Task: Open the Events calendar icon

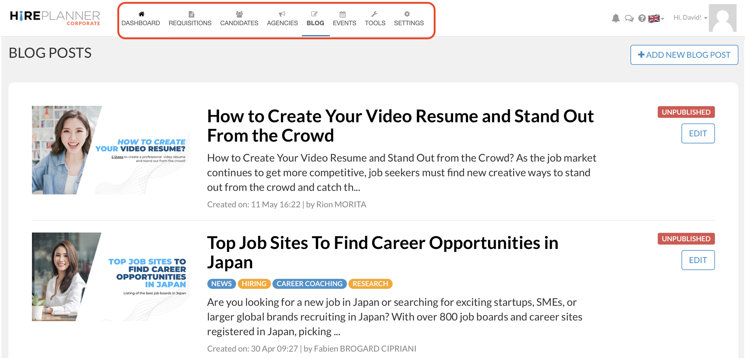Action: coord(342,14)
